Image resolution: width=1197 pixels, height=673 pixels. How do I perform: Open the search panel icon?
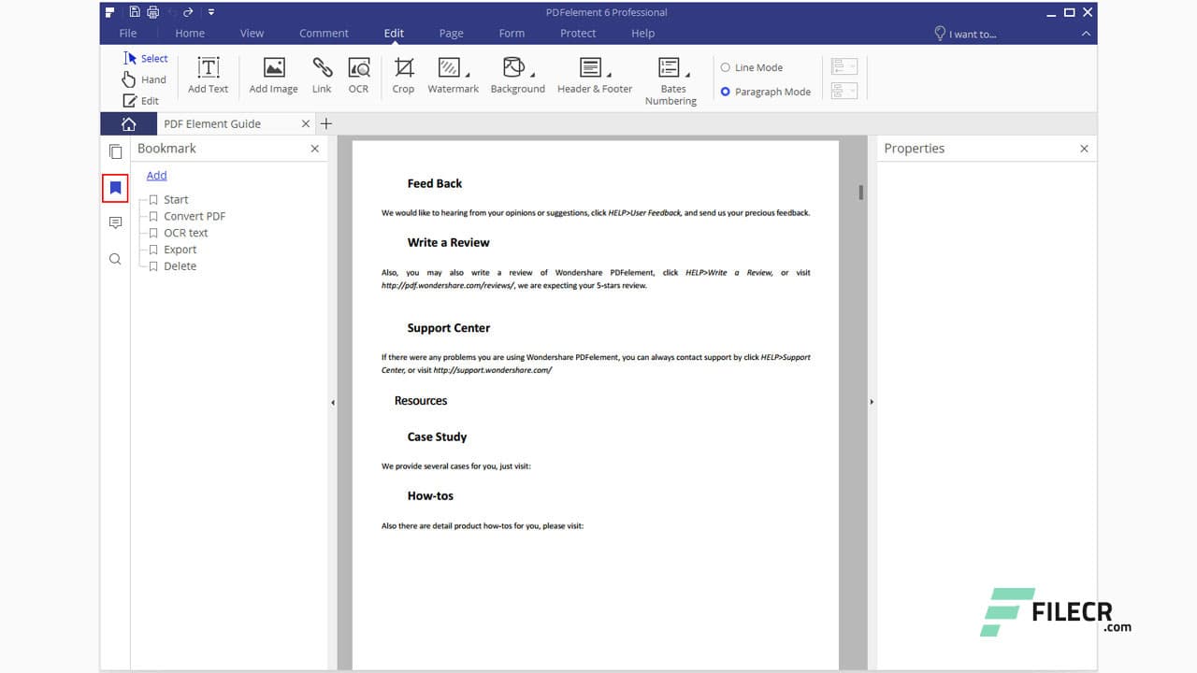(x=114, y=258)
